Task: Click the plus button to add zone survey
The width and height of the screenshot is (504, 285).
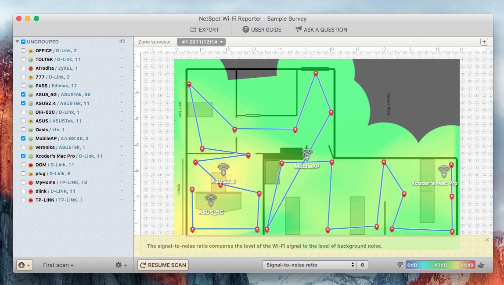Action: (484, 42)
